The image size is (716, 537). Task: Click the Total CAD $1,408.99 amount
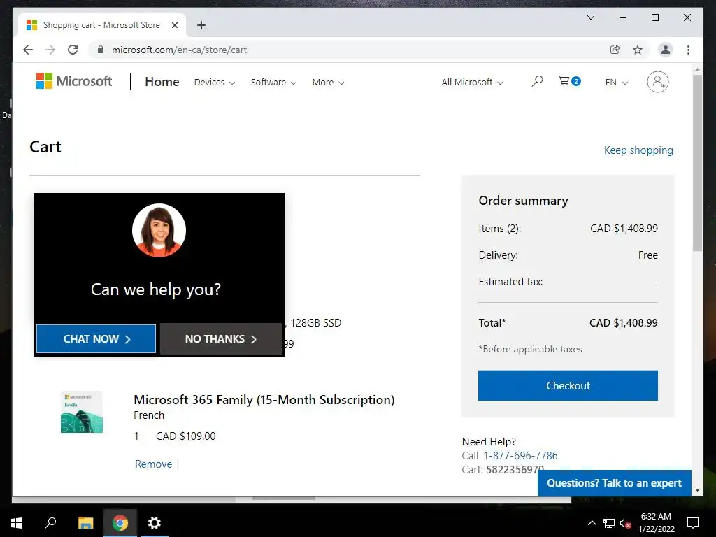(623, 323)
